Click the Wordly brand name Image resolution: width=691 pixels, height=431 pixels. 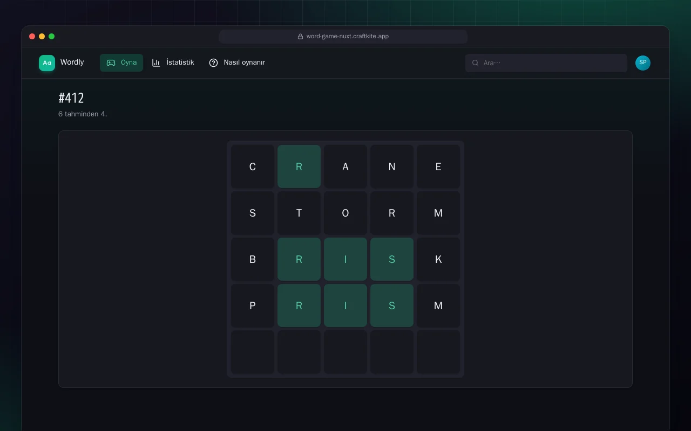click(72, 62)
